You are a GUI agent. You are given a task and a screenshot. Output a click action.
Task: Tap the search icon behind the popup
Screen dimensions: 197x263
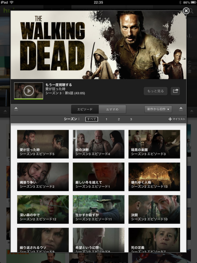192,11
